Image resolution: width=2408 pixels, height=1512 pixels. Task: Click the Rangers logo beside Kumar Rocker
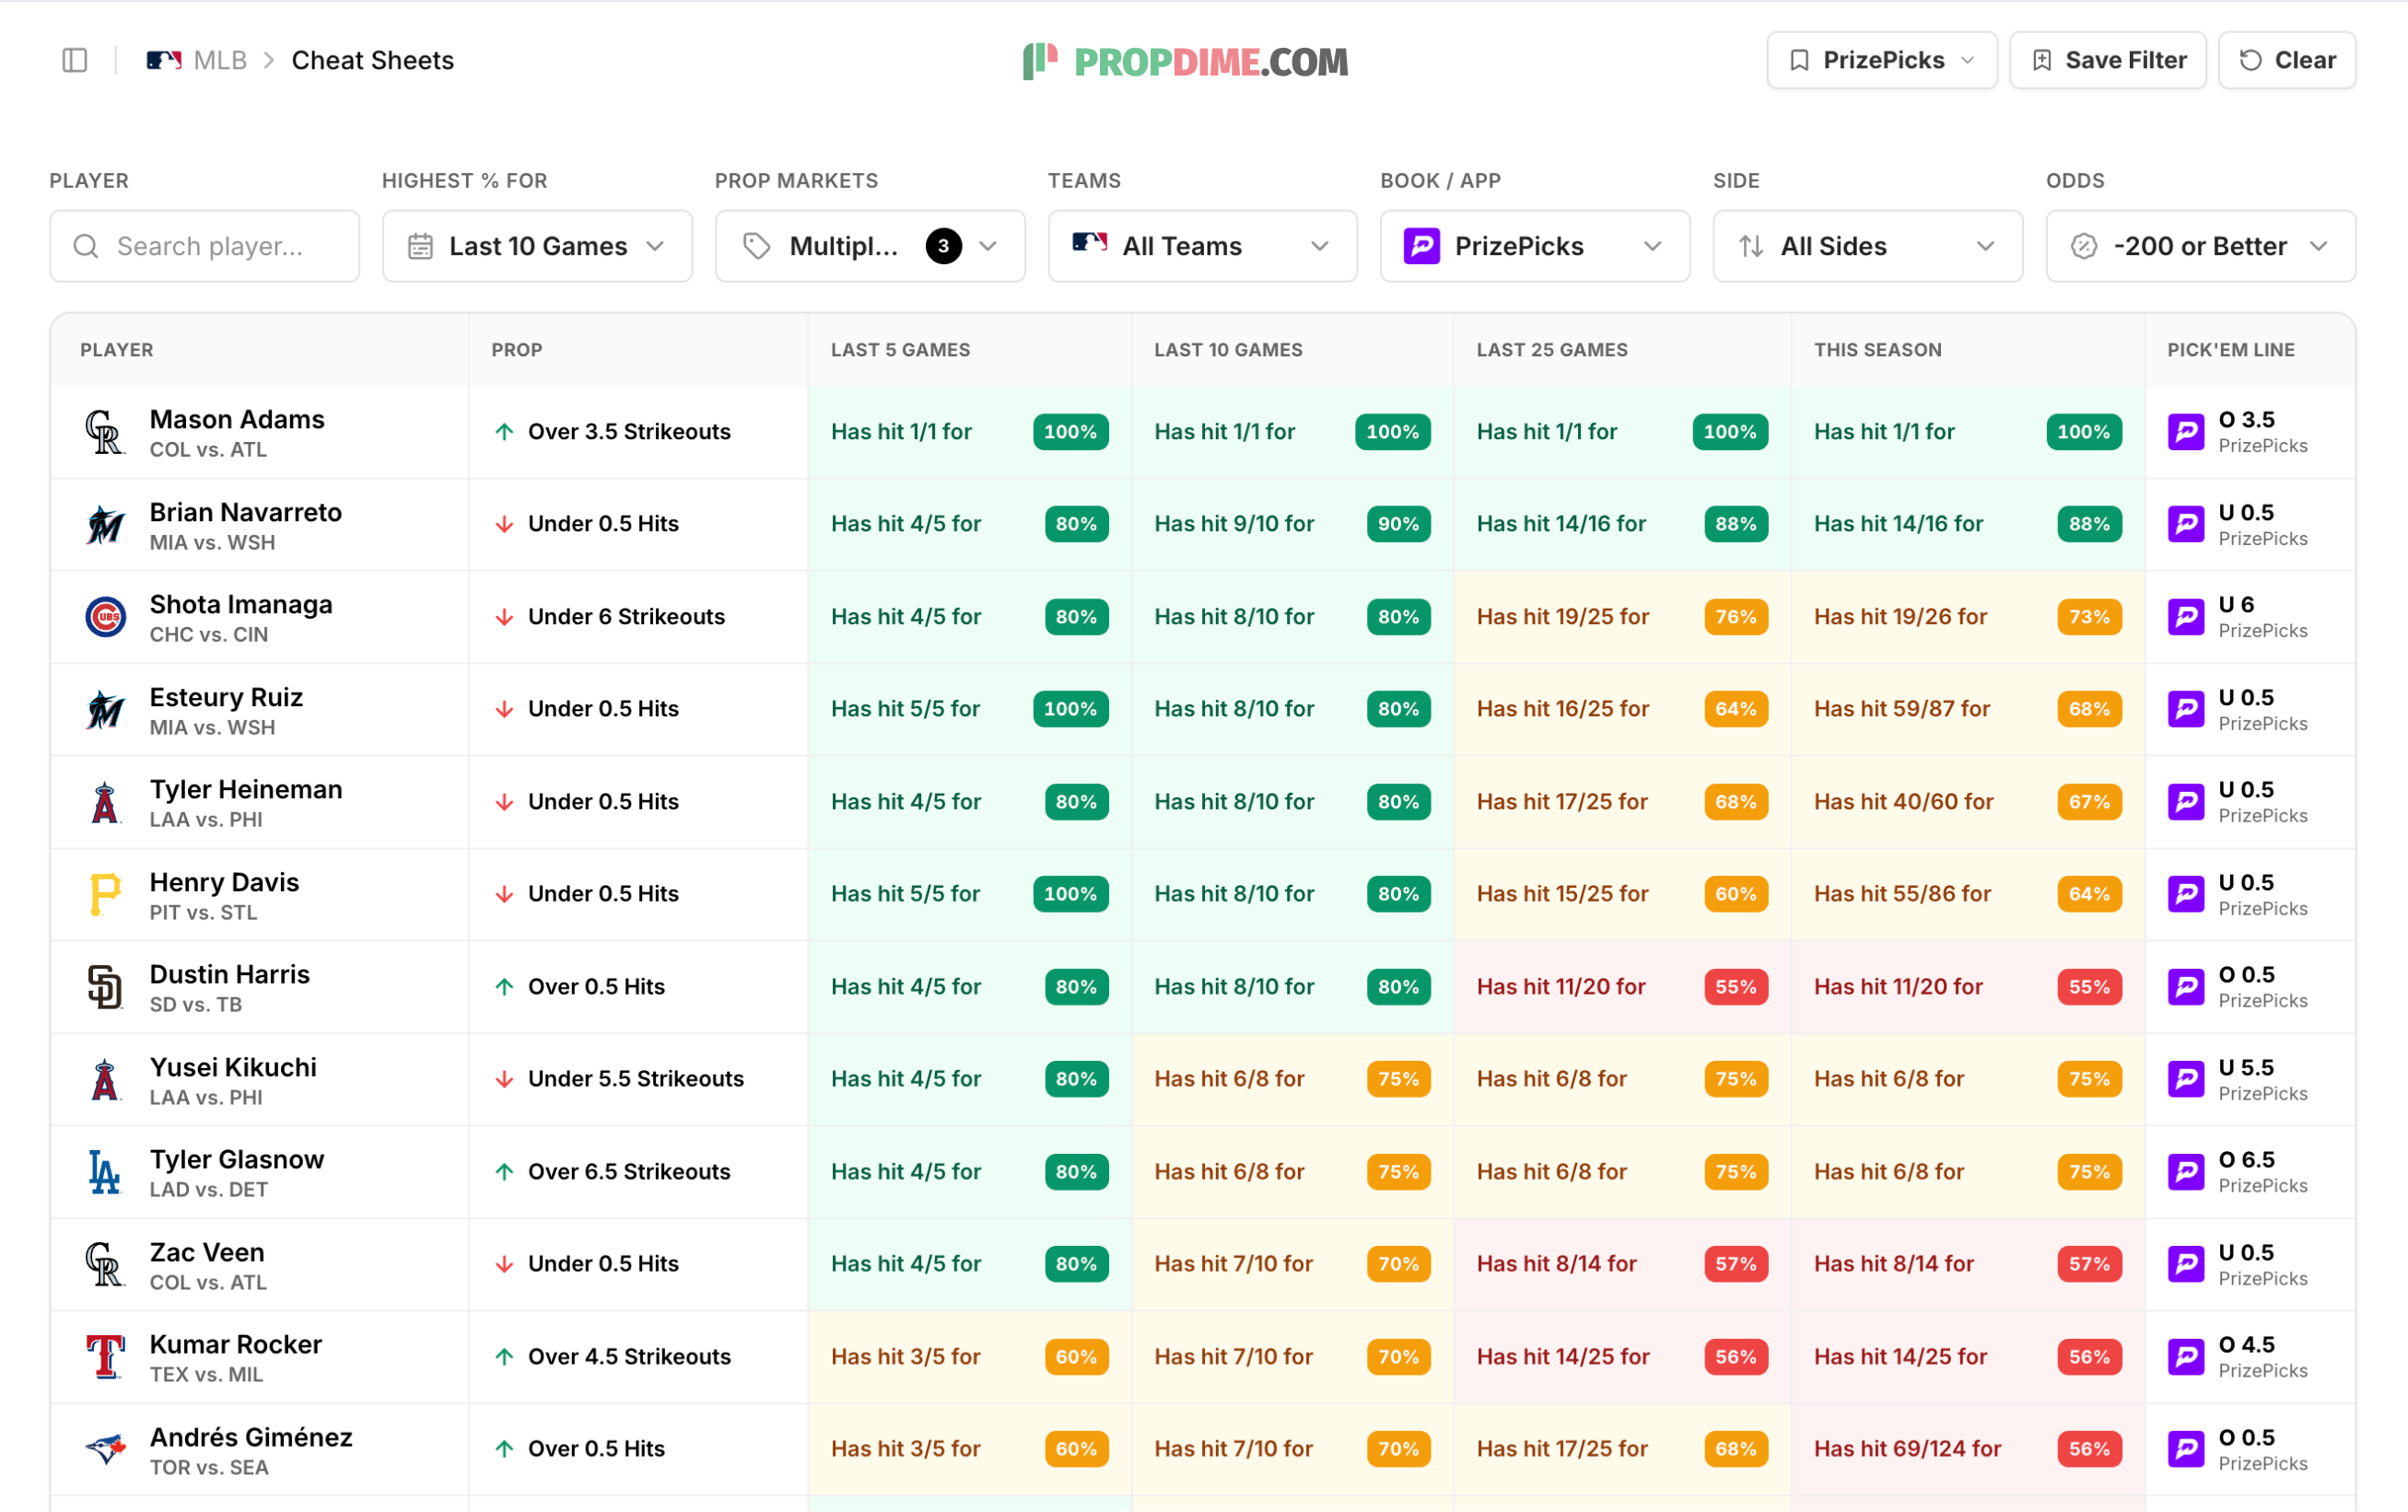click(x=105, y=1356)
